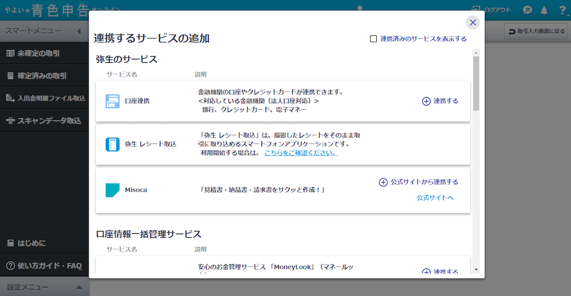
Task: Click the 未確定の取引 sidebar icon
Action: click(10, 54)
